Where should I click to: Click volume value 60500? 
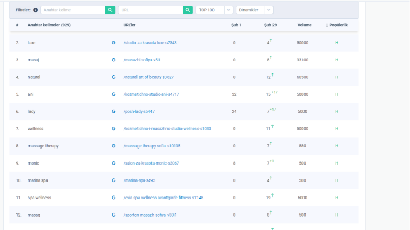(x=302, y=77)
